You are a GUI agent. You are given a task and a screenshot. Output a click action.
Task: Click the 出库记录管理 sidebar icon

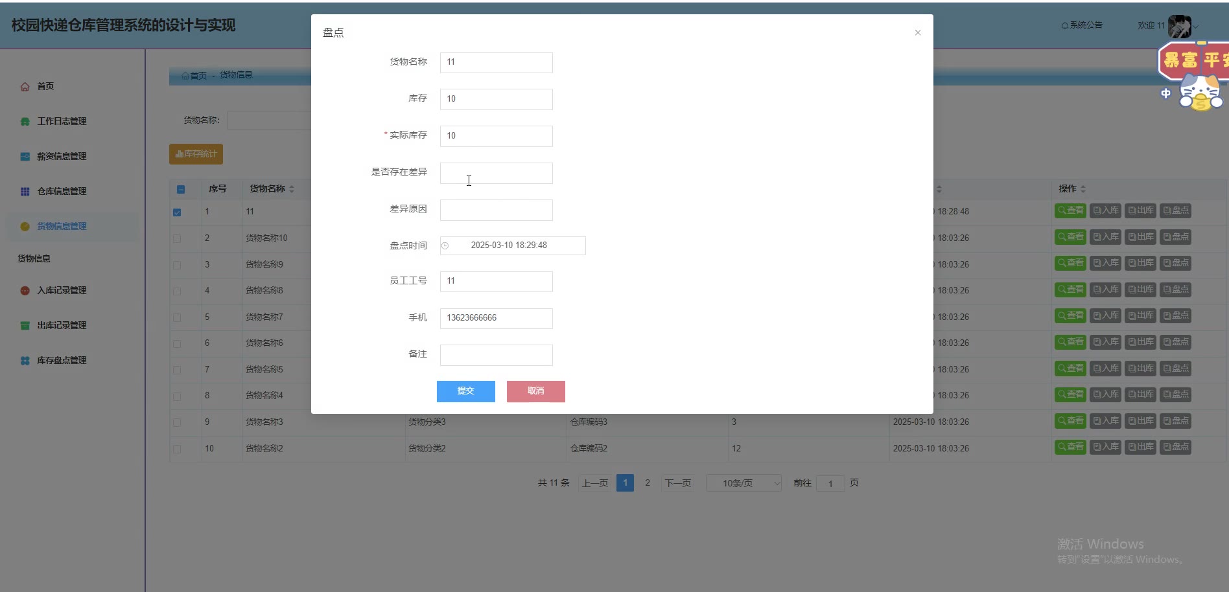(x=25, y=326)
